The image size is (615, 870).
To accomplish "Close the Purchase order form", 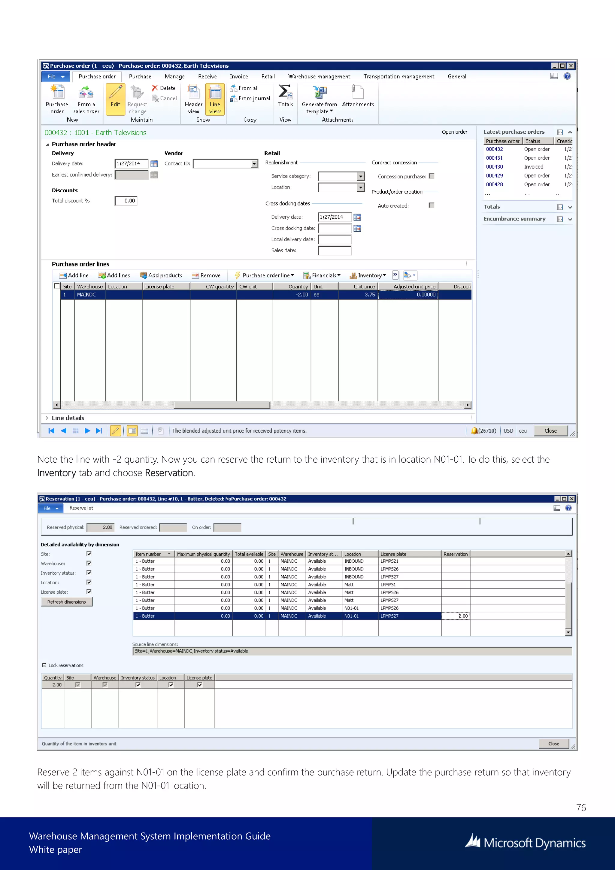I will 551,431.
